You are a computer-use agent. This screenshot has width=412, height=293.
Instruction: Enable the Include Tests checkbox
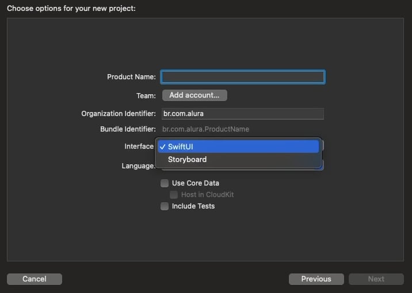(165, 206)
